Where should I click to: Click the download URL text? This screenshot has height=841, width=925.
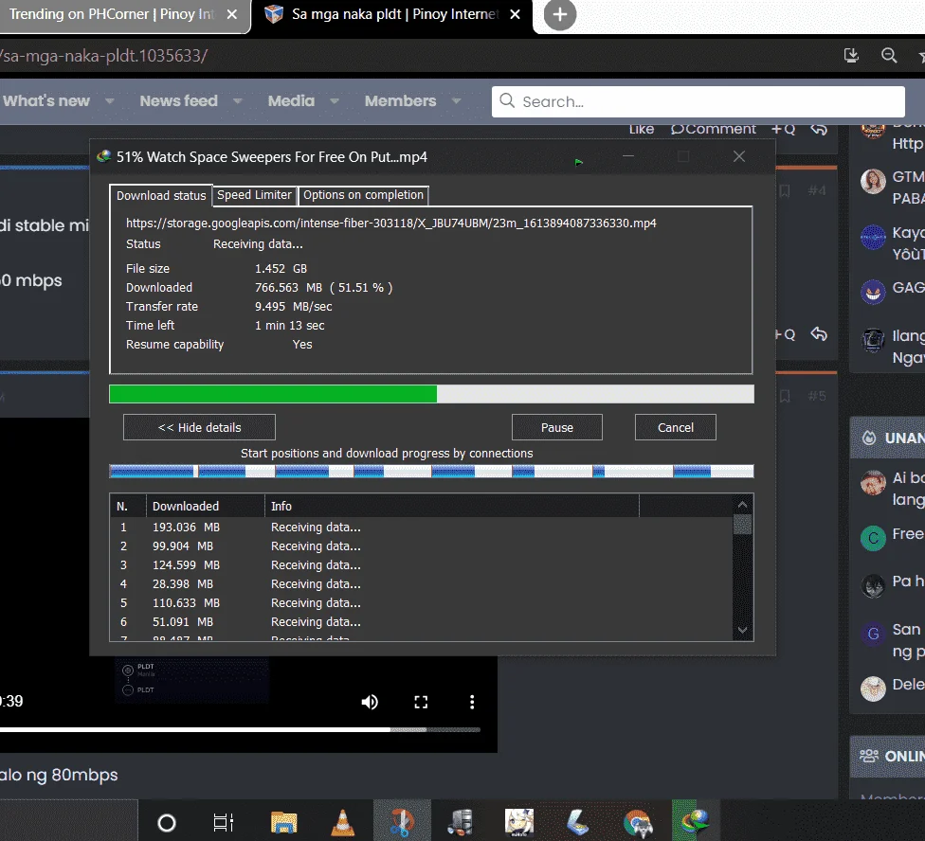coord(390,223)
